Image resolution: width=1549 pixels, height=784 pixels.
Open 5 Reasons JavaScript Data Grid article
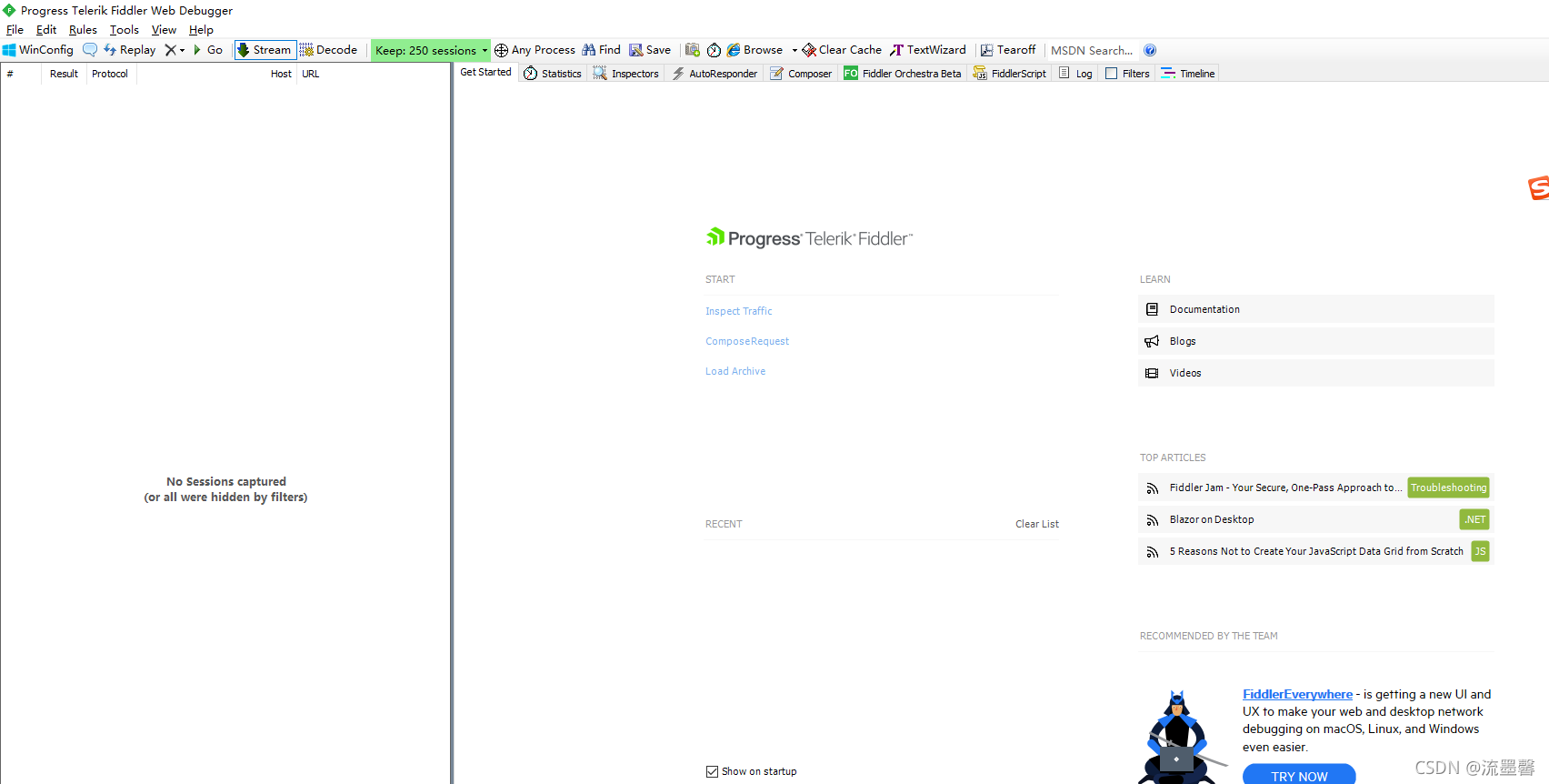pyautogui.click(x=1316, y=551)
